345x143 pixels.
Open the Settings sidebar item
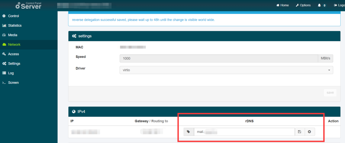(29, 64)
